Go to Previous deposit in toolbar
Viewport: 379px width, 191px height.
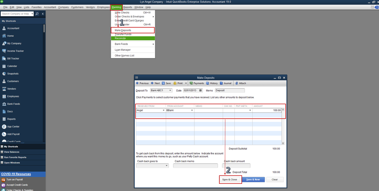(x=142, y=83)
